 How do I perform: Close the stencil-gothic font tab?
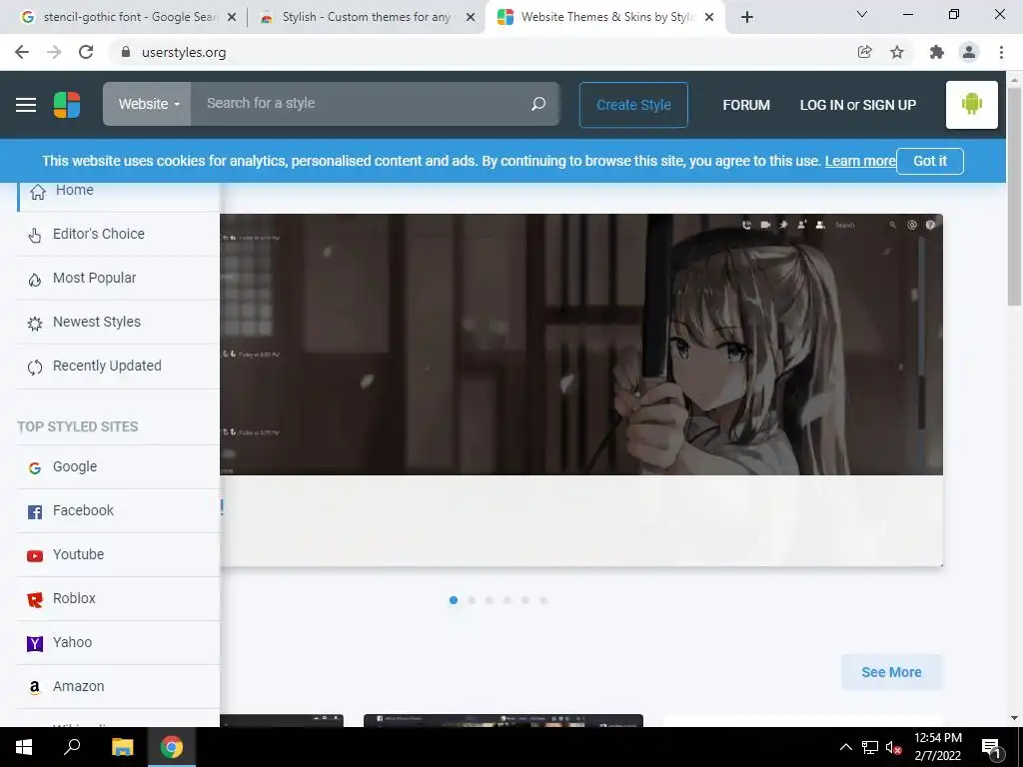pyautogui.click(x=231, y=18)
